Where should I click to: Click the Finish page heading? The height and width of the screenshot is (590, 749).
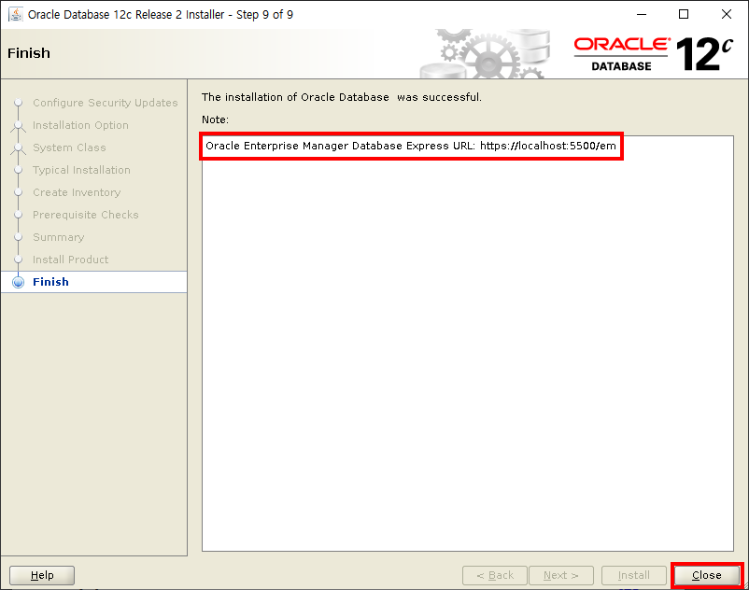click(x=29, y=53)
